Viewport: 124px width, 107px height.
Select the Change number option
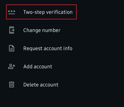[x=42, y=30]
